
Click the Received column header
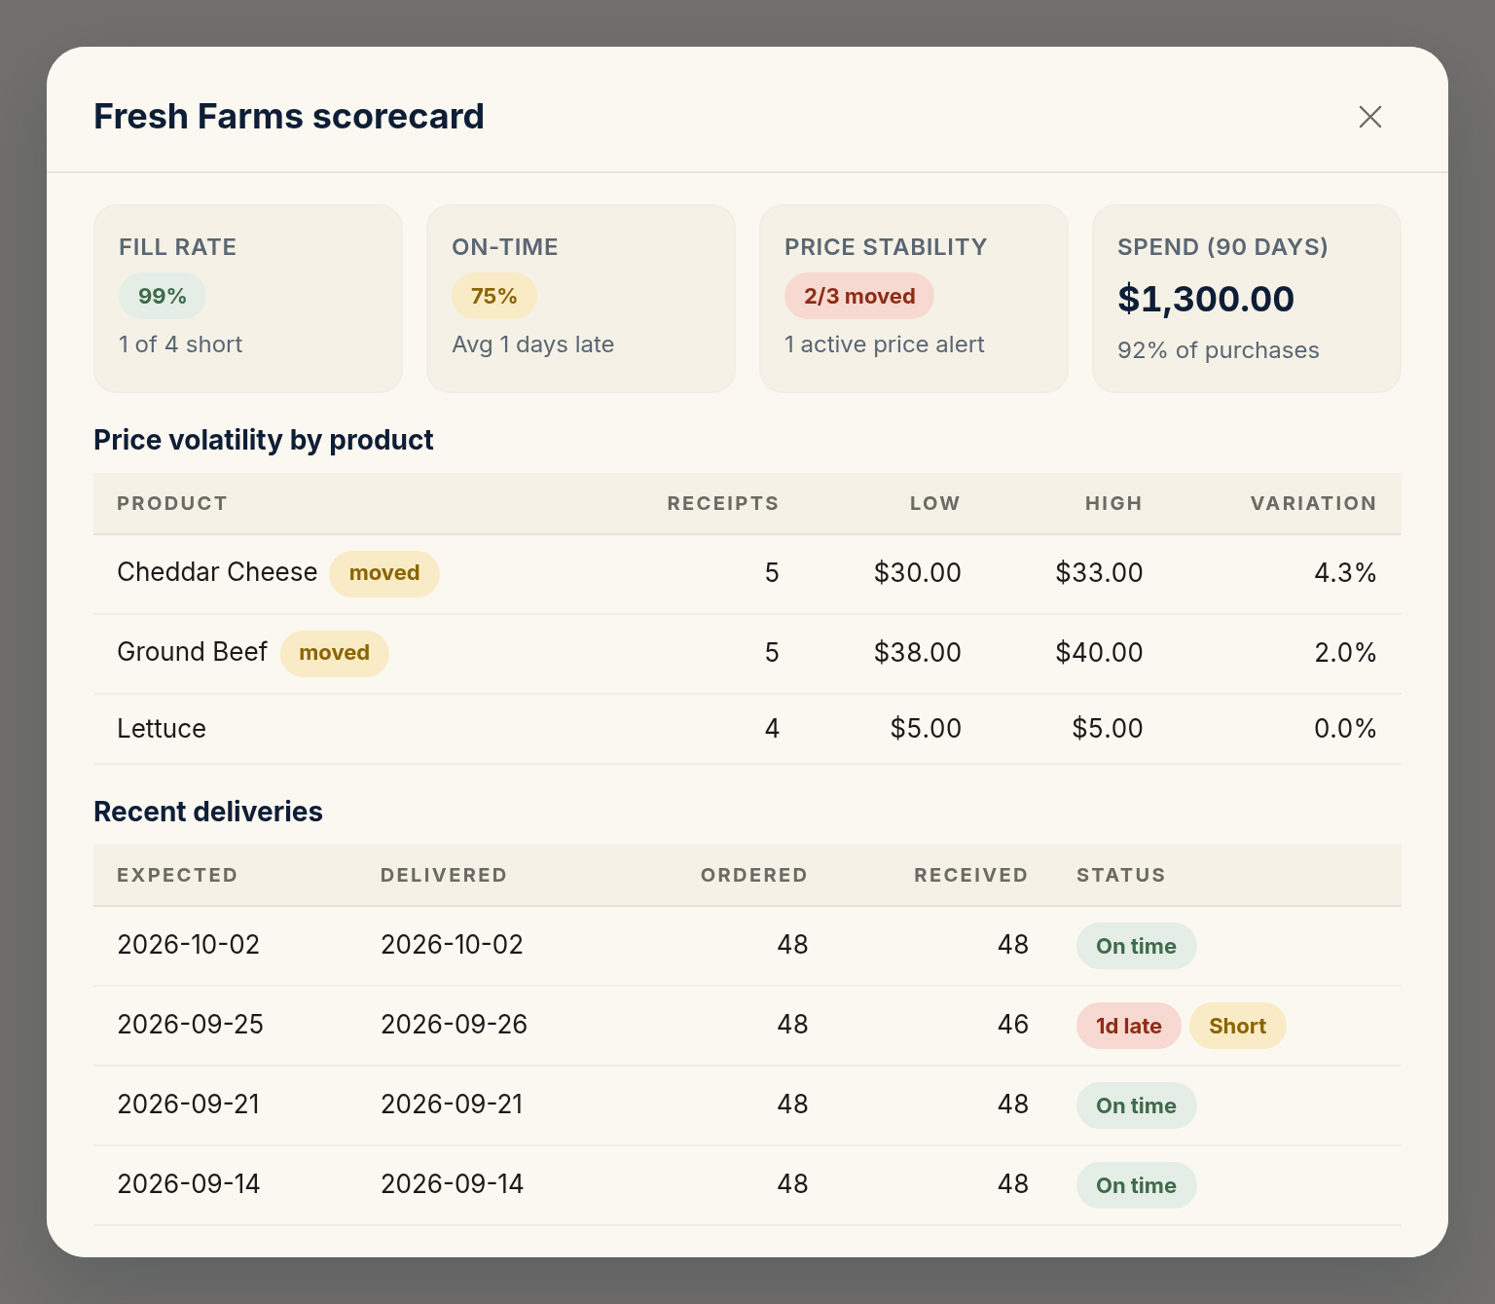click(x=970, y=875)
